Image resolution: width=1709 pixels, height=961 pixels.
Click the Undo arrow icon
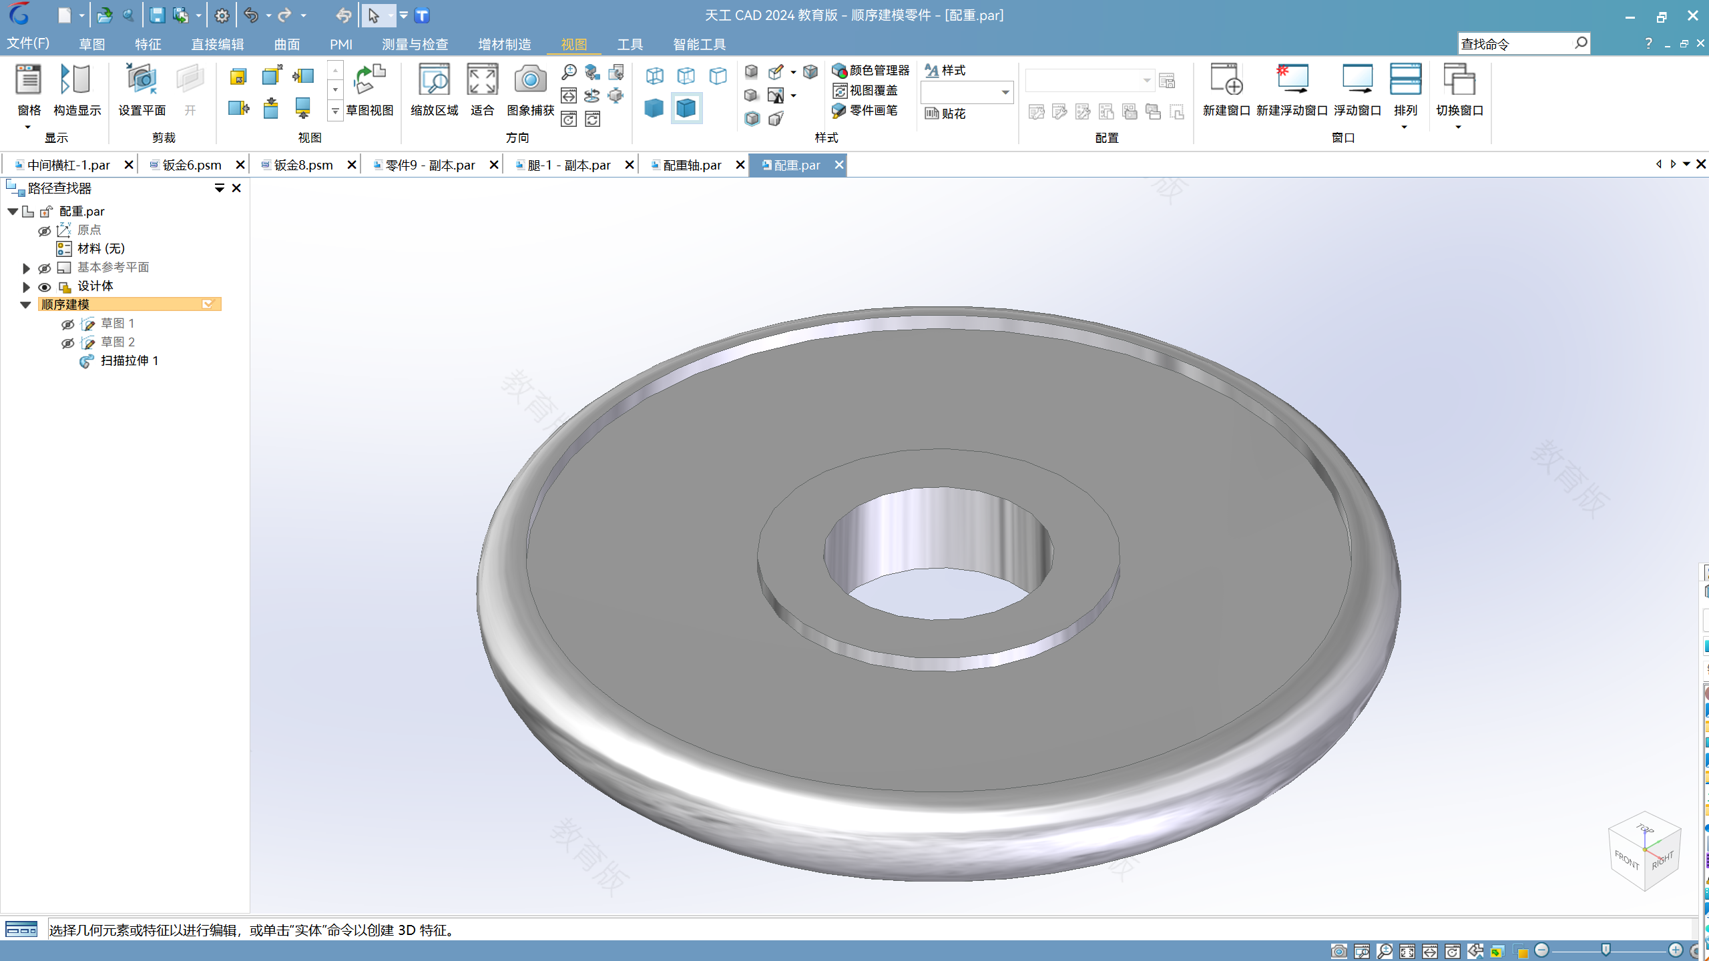click(x=251, y=15)
